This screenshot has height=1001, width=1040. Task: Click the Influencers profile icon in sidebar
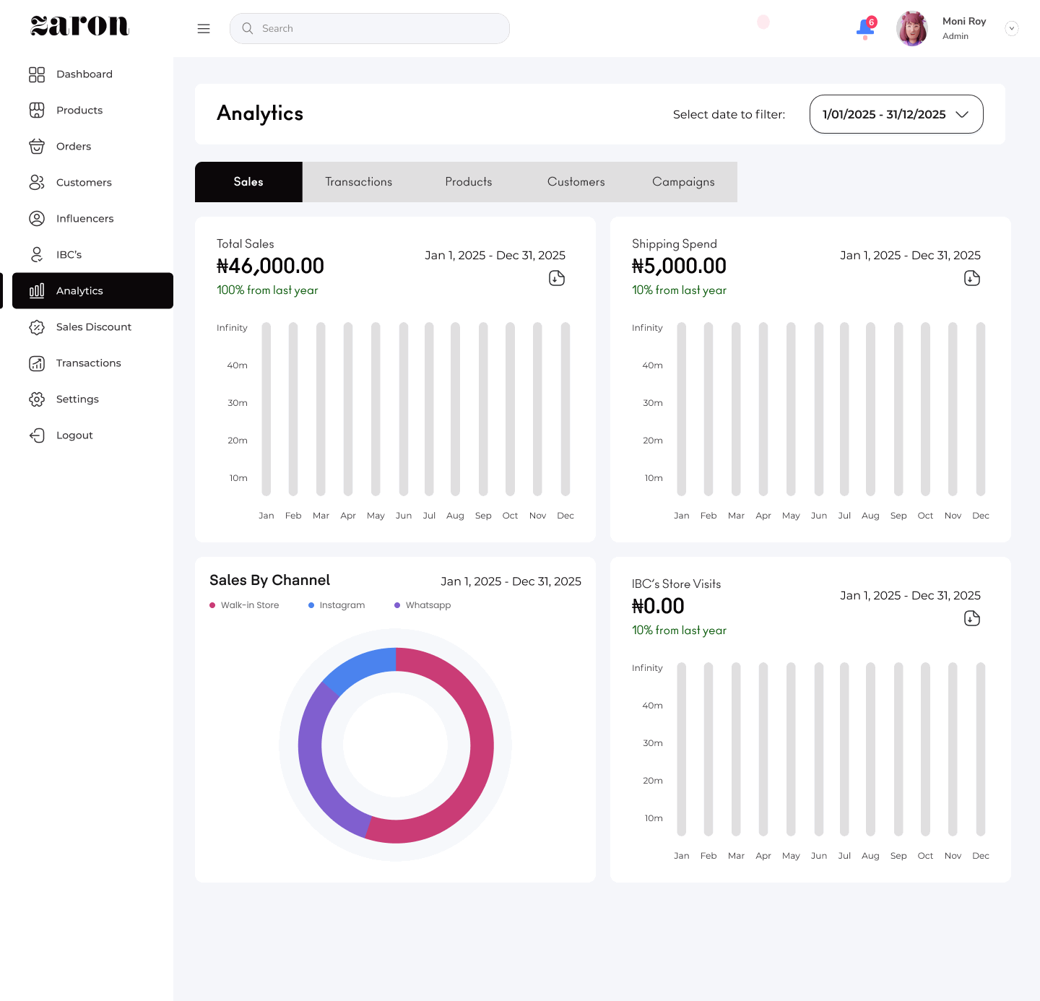point(37,219)
